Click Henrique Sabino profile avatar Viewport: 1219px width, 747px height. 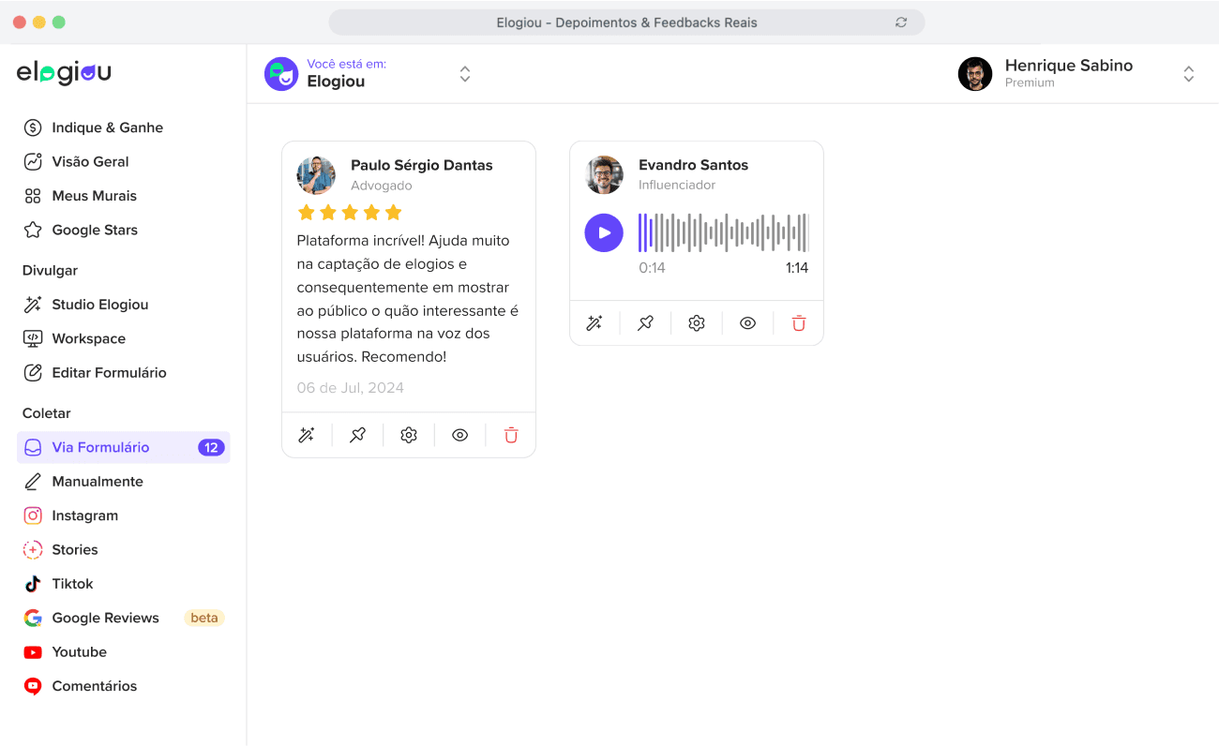975,74
